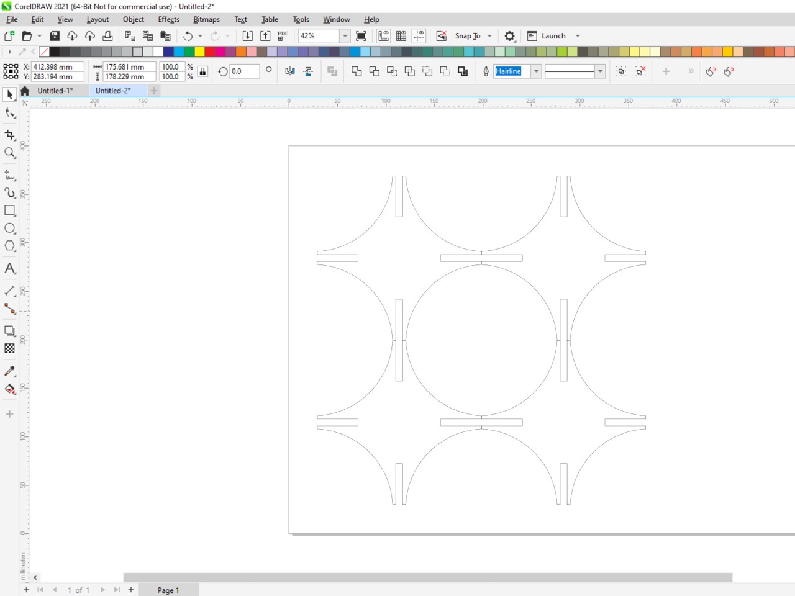Add a page with plus after the last-page arrow
This screenshot has height=596, width=795.
131,590
